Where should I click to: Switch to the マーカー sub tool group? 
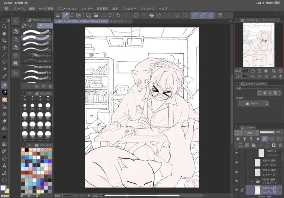(x=45, y=26)
